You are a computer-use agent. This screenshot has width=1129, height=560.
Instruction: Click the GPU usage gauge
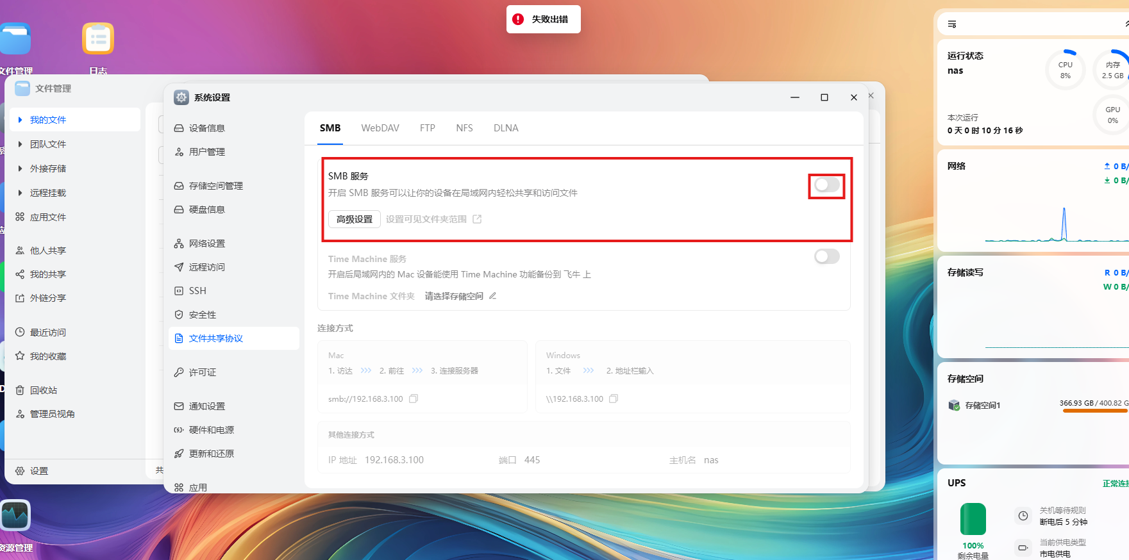click(1112, 115)
